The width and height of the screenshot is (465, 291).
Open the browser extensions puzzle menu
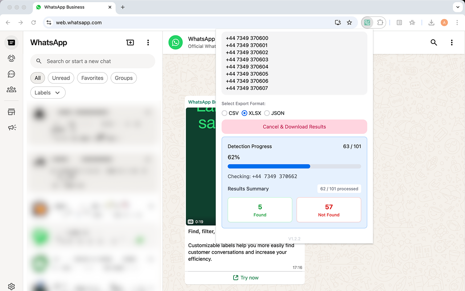click(x=380, y=22)
